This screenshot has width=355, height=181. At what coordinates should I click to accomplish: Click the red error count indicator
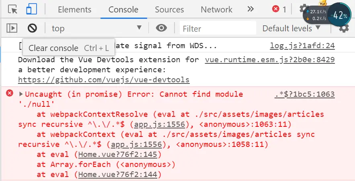click(x=279, y=9)
